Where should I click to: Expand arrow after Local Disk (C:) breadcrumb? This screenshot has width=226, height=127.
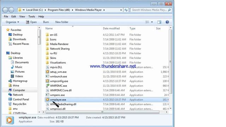(x=45, y=10)
